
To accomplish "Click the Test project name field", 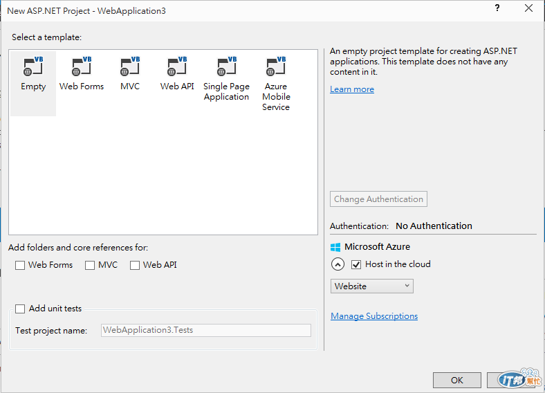I will 206,331.
